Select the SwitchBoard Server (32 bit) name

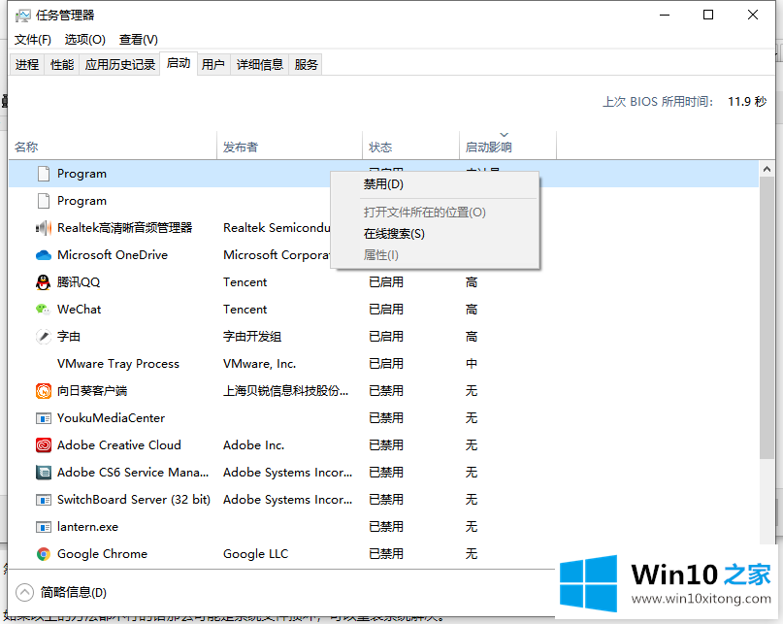134,500
